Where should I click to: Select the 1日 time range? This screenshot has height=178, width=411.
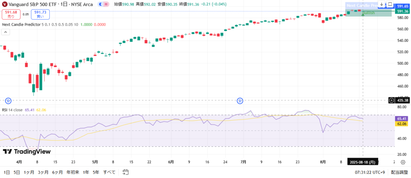click(x=7, y=172)
